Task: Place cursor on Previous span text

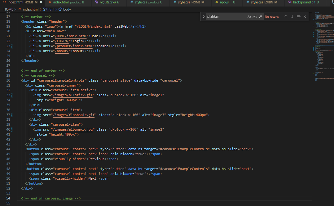Action: 96,159
